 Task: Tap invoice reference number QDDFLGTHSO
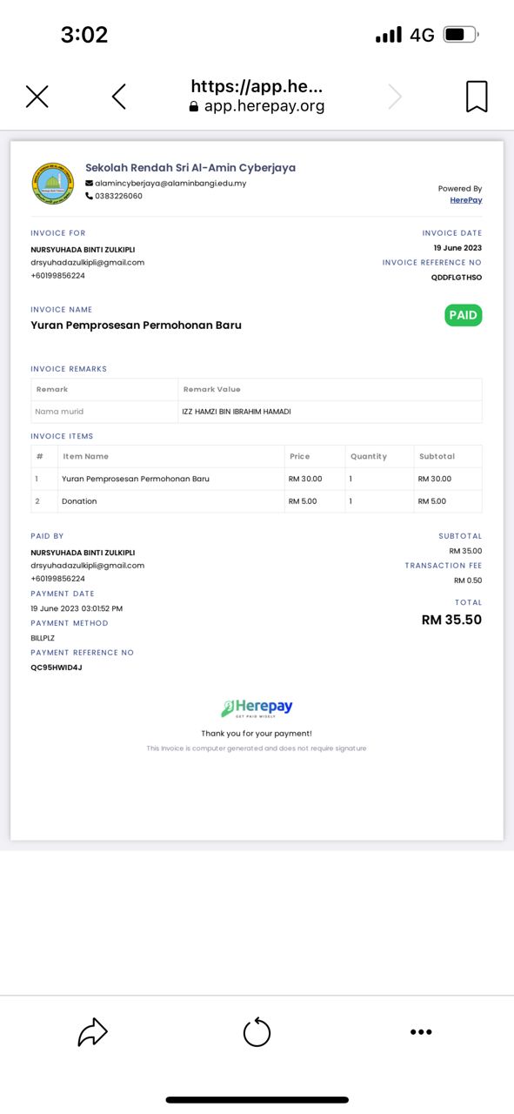[457, 278]
